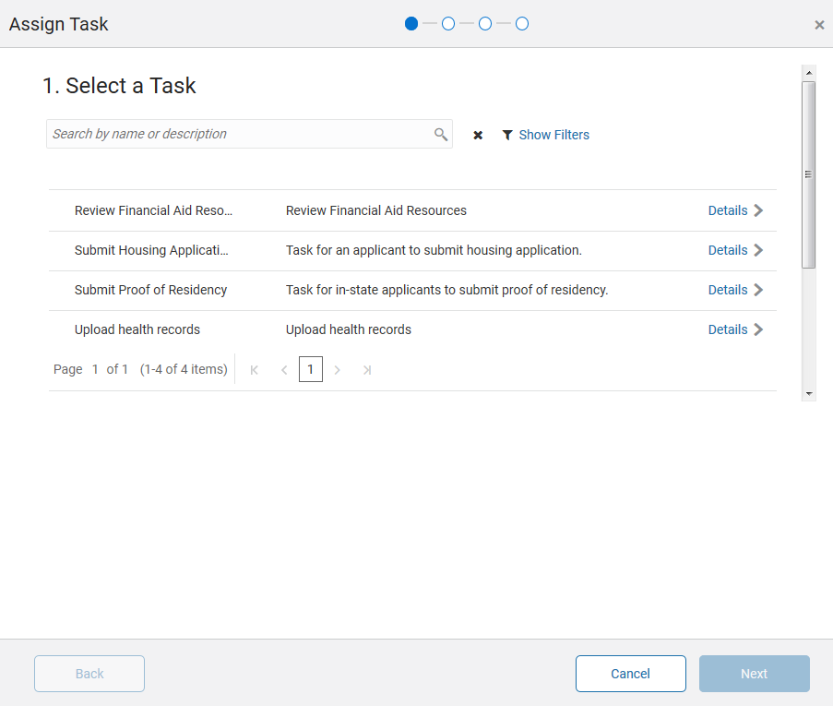
Task: Click the search magnifier icon
Action: coord(441,135)
